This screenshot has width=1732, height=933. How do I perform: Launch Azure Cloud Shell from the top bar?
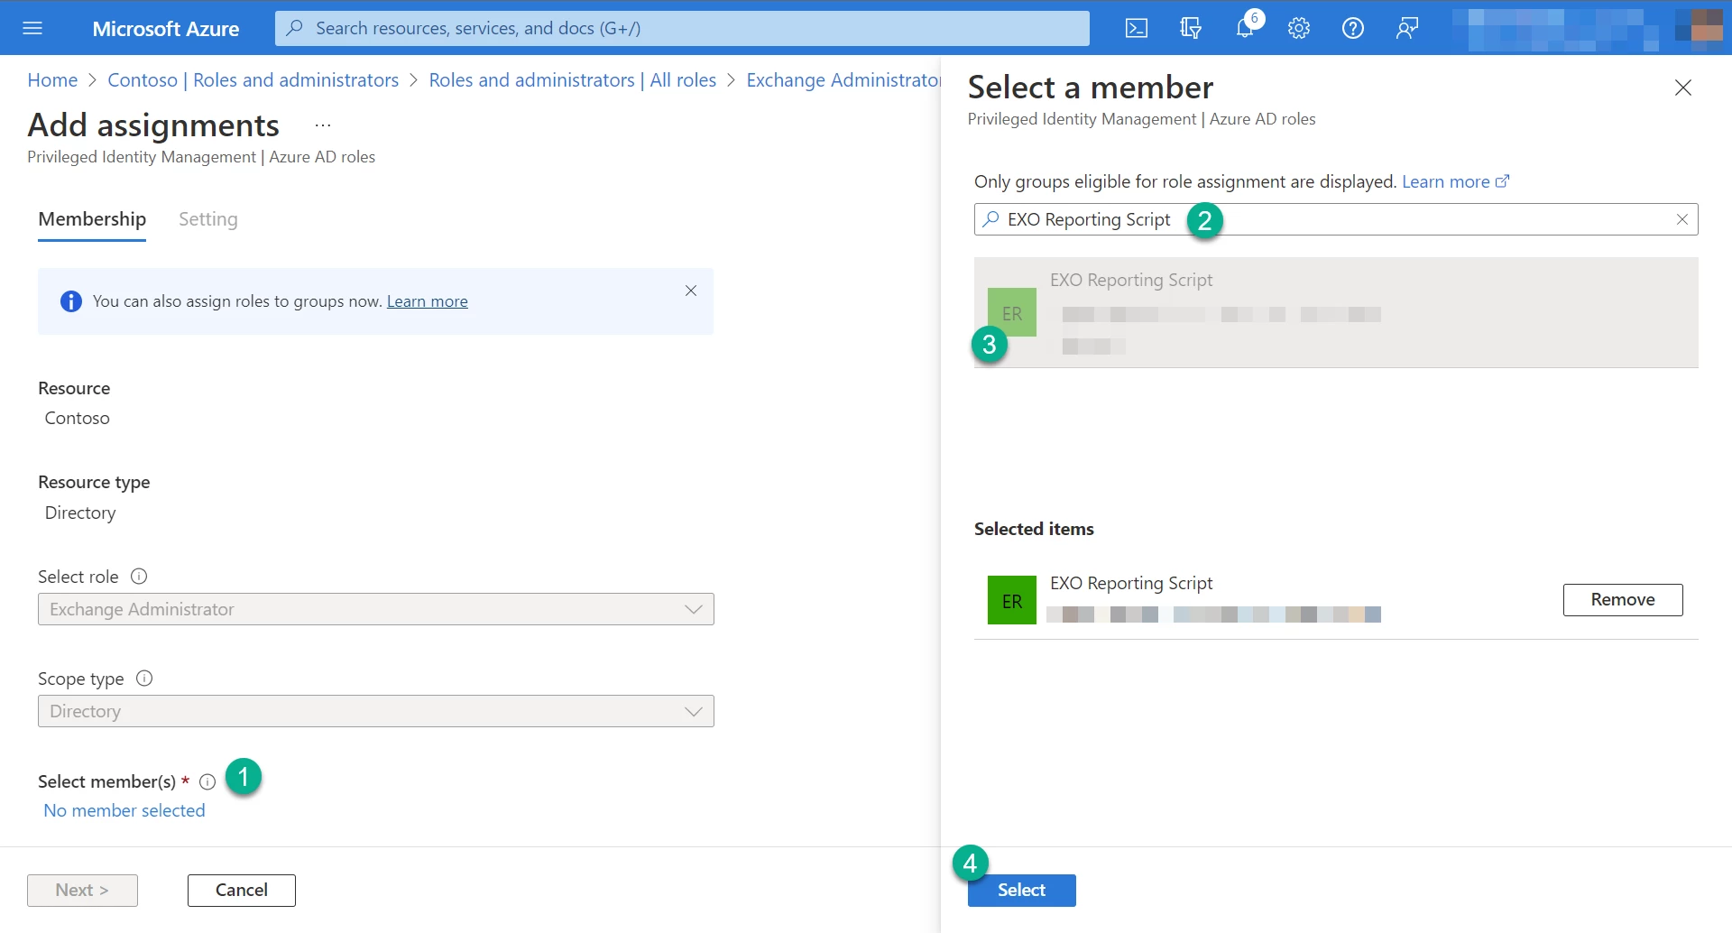coord(1137,28)
